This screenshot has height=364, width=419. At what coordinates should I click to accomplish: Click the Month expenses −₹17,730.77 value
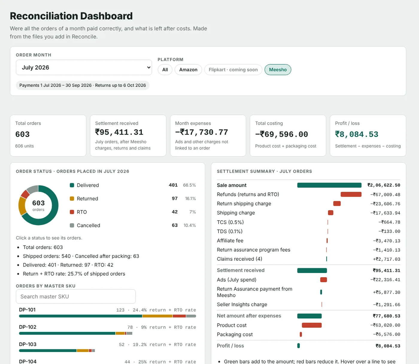click(x=201, y=132)
